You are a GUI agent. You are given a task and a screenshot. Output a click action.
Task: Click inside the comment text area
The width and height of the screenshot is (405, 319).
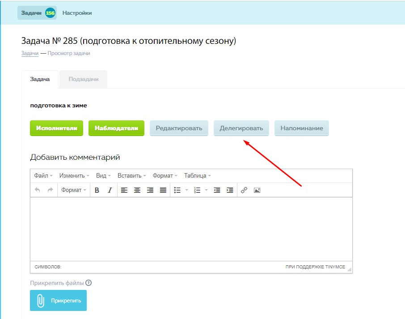click(x=191, y=229)
